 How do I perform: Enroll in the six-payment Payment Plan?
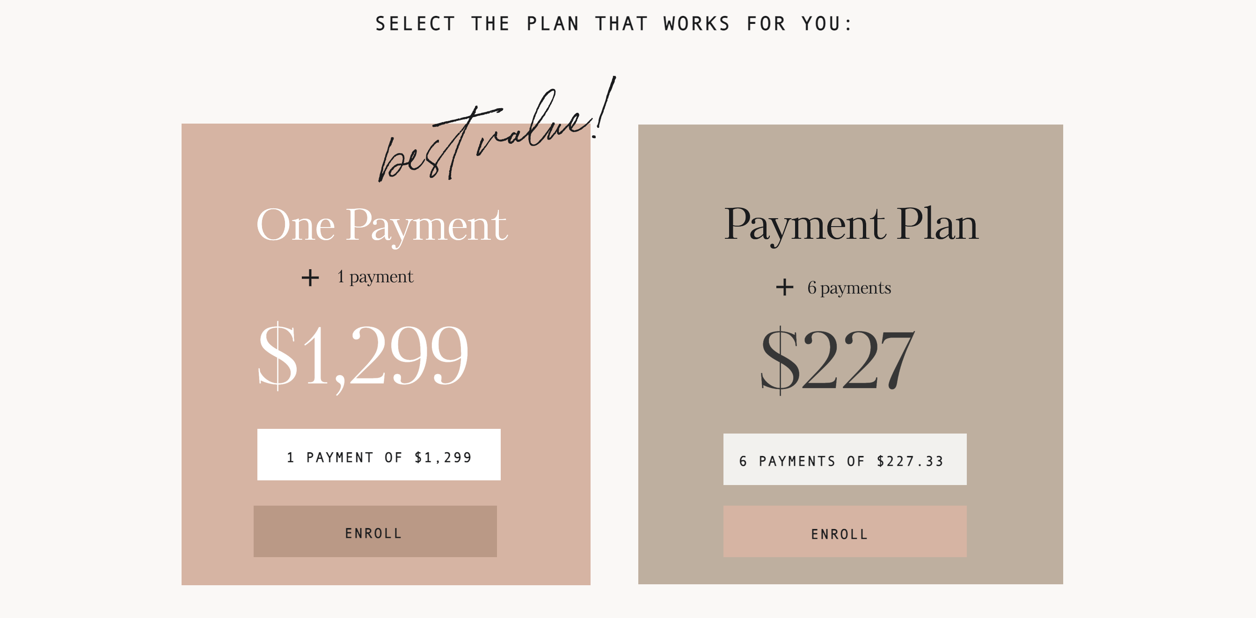pyautogui.click(x=845, y=531)
